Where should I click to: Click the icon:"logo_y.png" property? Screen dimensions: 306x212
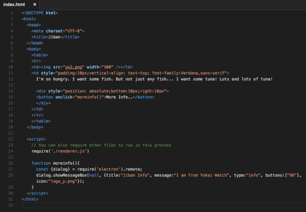57,181
